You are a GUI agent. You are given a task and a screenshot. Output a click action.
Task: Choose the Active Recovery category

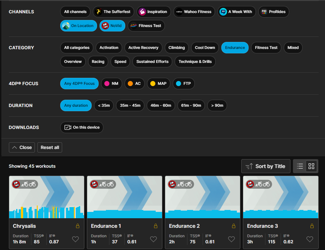click(143, 48)
